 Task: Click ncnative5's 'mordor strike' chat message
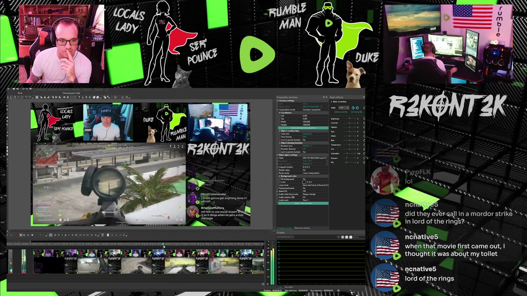(459, 217)
